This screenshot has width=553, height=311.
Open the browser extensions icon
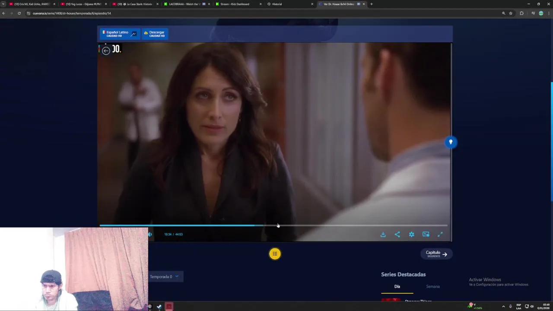521,13
